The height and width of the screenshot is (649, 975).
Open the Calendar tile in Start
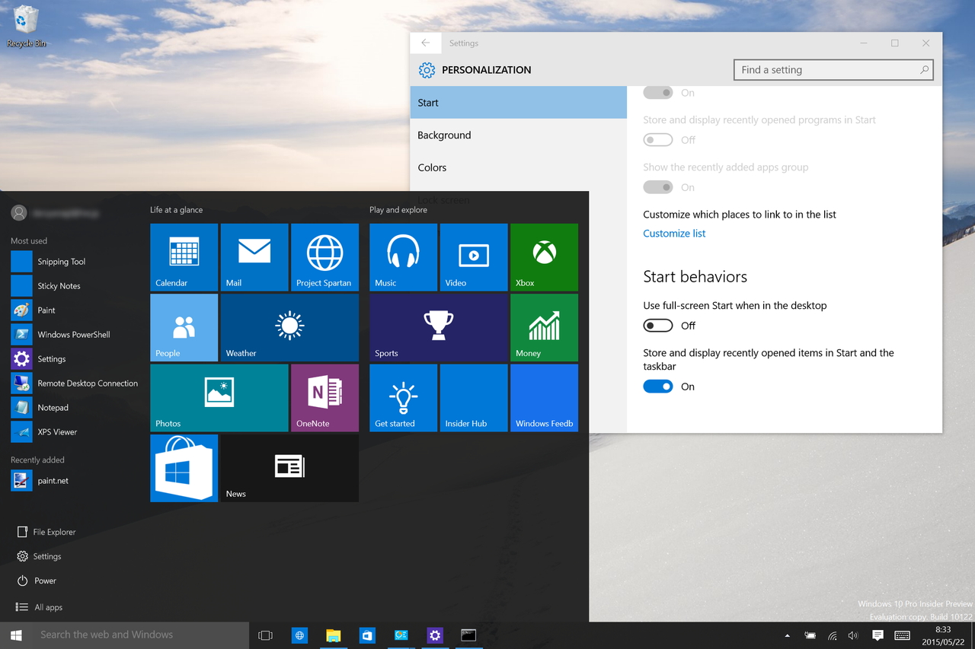pyautogui.click(x=184, y=257)
